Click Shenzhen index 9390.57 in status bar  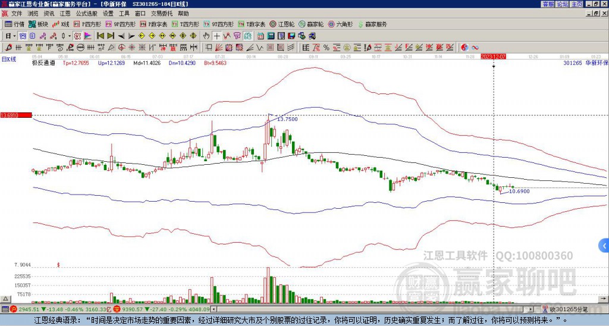click(133, 310)
